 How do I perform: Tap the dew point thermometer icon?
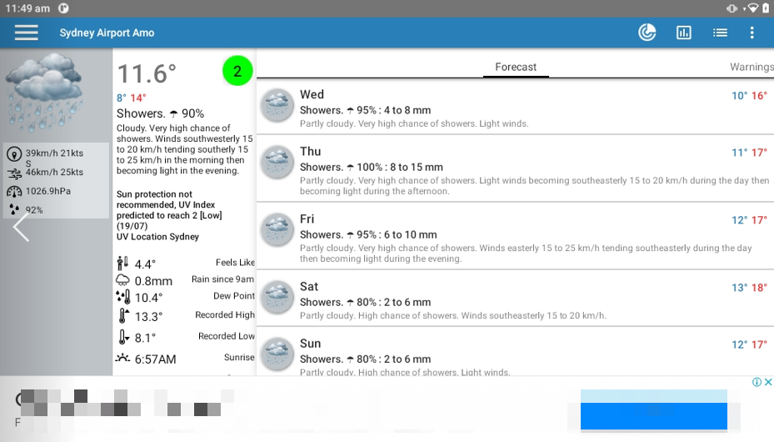[x=123, y=297]
